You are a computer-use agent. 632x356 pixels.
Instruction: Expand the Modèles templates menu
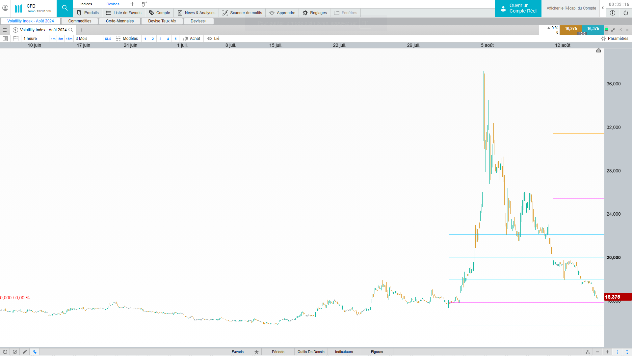(x=127, y=39)
